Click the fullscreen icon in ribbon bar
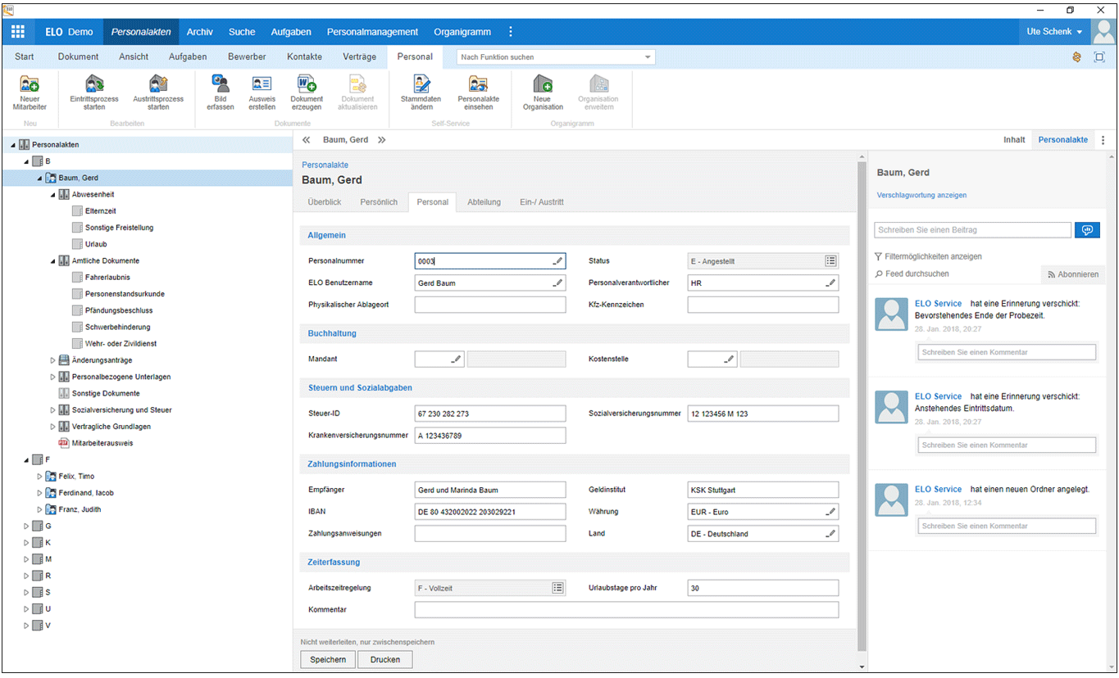Viewport: 1119px width, 678px height. point(1099,57)
